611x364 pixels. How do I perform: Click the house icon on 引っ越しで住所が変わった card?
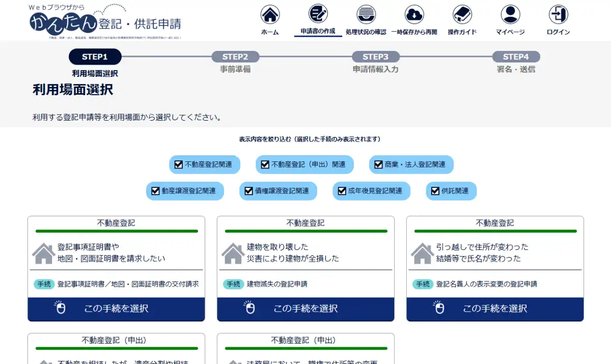tap(422, 253)
